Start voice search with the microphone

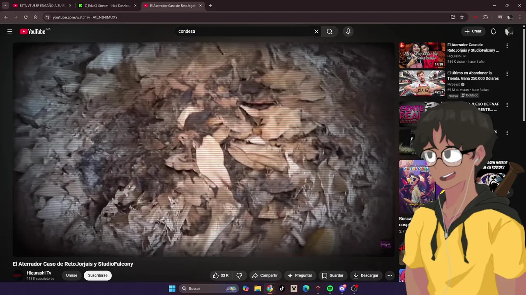pyautogui.click(x=348, y=32)
